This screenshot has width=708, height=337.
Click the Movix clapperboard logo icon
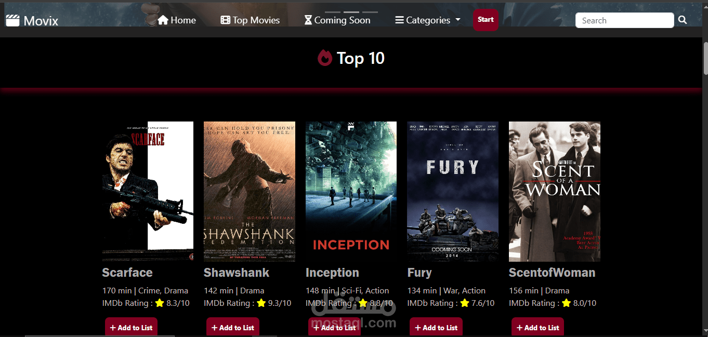tap(12, 20)
